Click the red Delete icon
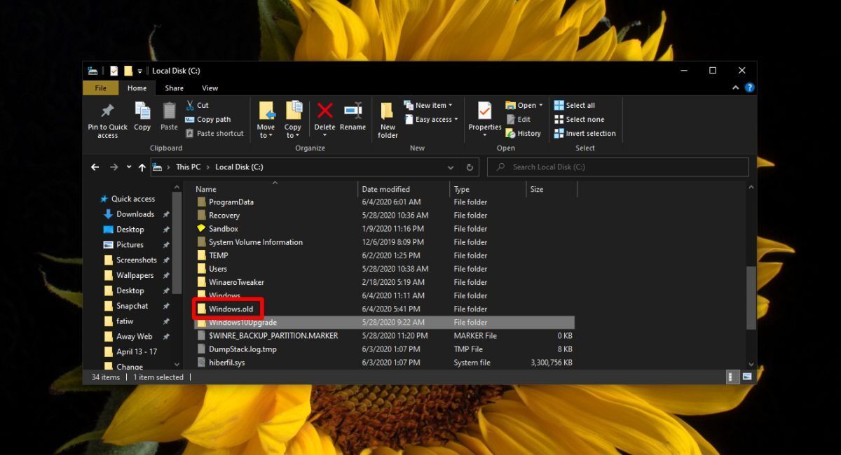841x455 pixels. [x=324, y=112]
